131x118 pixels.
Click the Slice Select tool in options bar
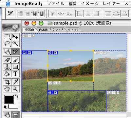10,13
